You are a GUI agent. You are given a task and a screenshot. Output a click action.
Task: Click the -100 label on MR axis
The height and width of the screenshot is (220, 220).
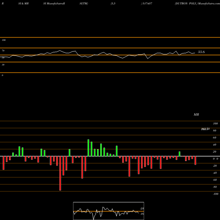pos(216,194)
